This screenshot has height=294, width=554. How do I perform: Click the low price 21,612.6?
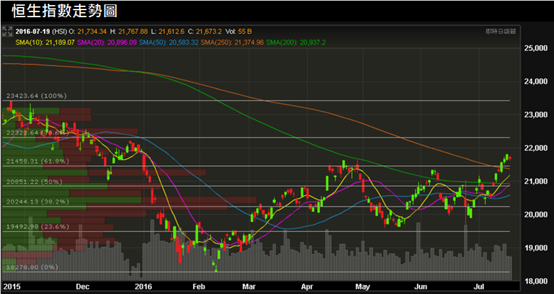[x=171, y=31]
